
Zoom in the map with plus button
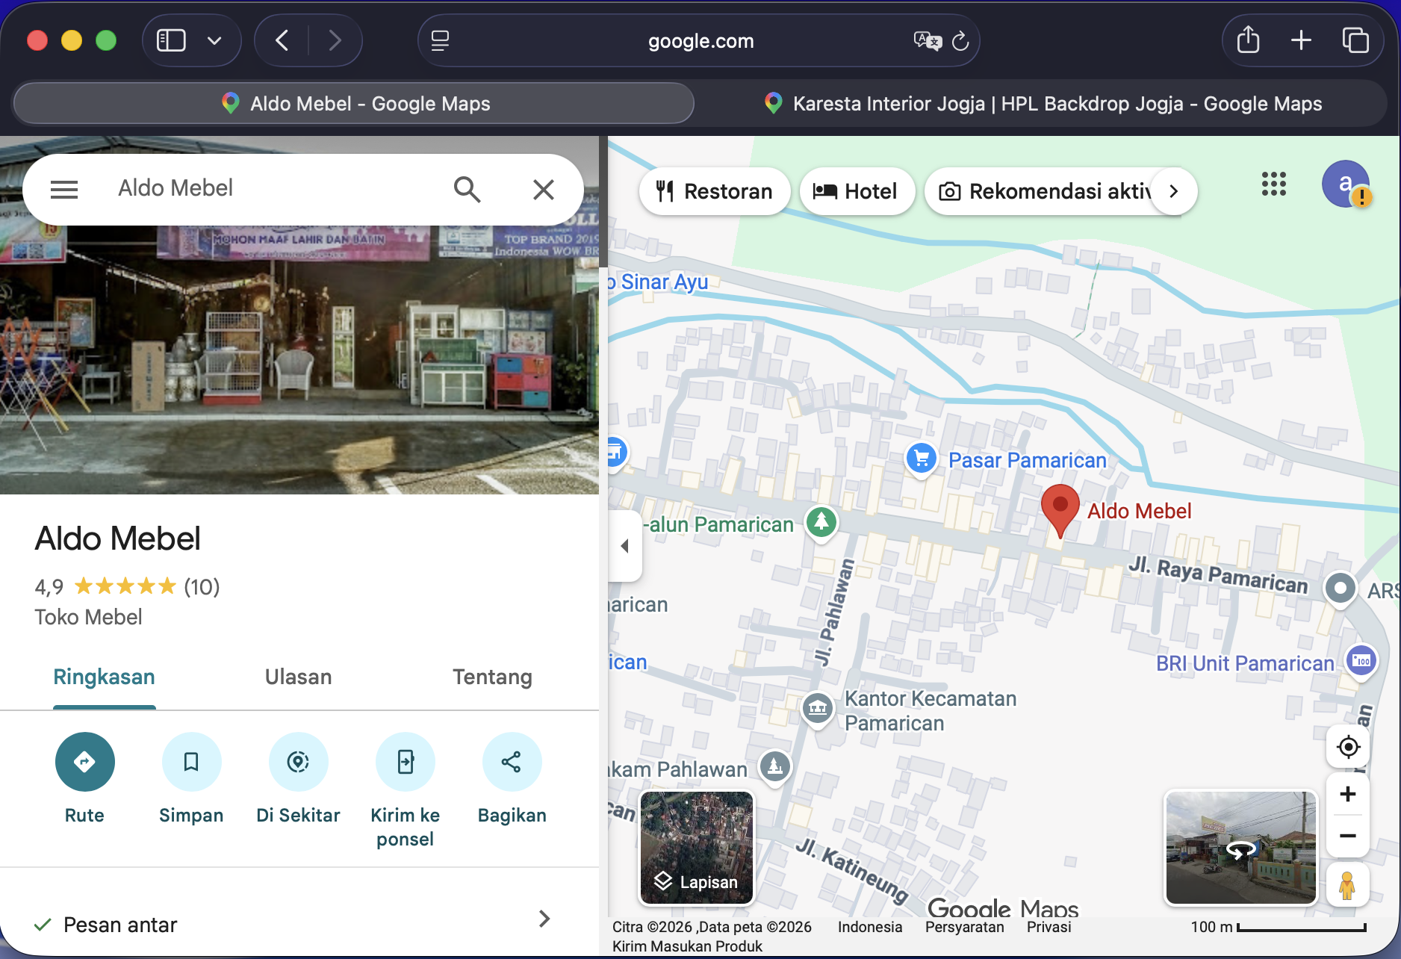pos(1348,794)
